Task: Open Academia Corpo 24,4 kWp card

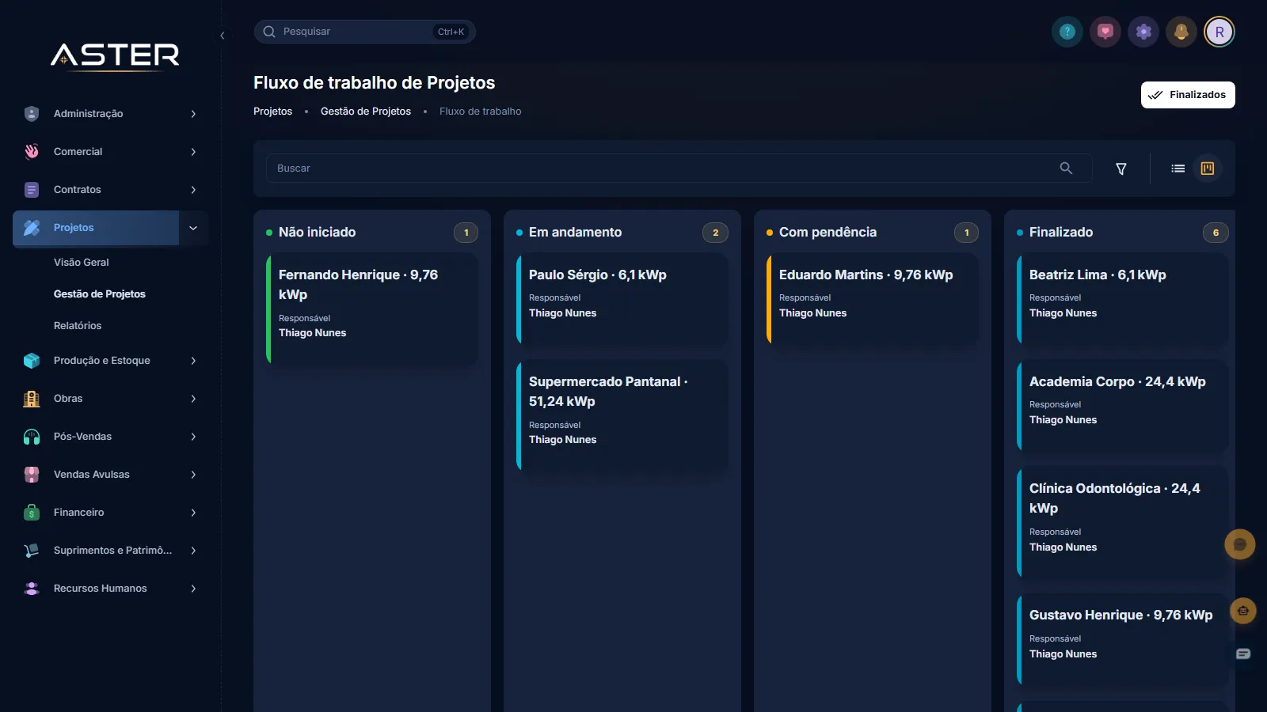Action: pos(1123,405)
